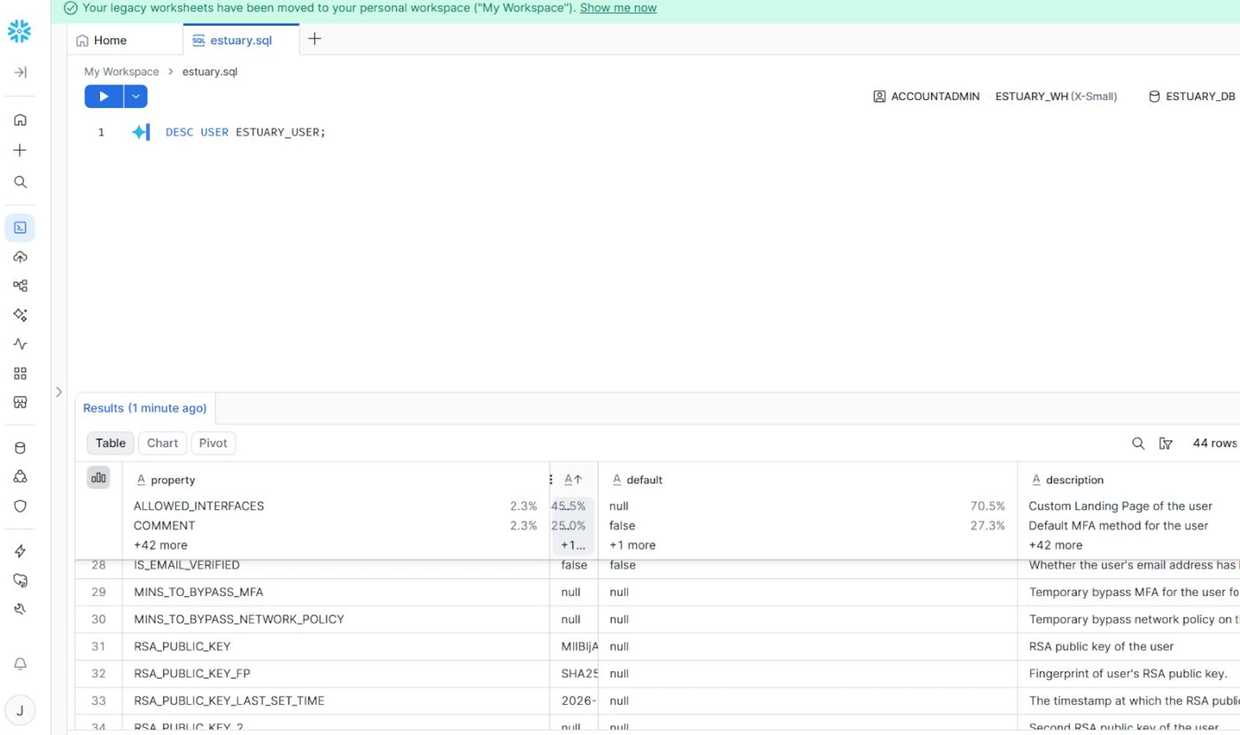Click the RSA_PUBLIC_KEY_FP property cell
Viewport: 1240px width, 735px height.
point(336,674)
